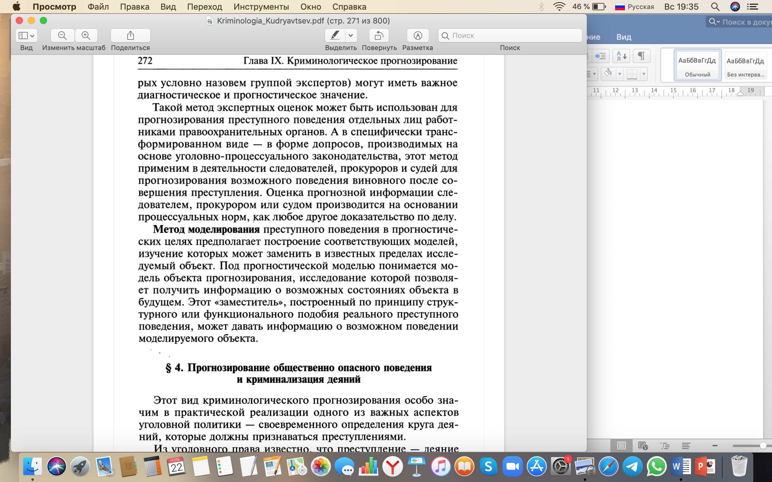
Task: Apply shading with the paint bucket in Word
Action: point(608,74)
